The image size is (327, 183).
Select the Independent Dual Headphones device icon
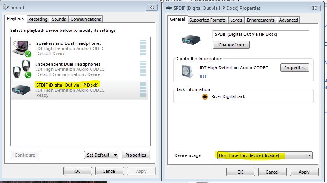pos(22,69)
